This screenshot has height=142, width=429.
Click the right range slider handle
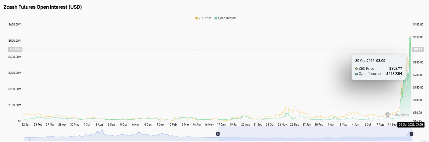[x=411, y=134]
